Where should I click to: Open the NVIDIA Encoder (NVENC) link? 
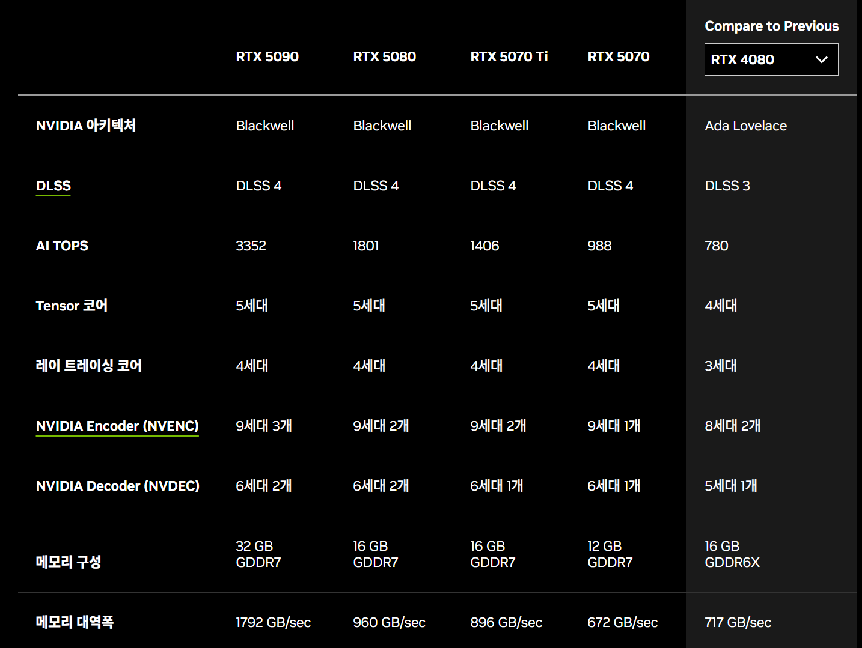[117, 426]
